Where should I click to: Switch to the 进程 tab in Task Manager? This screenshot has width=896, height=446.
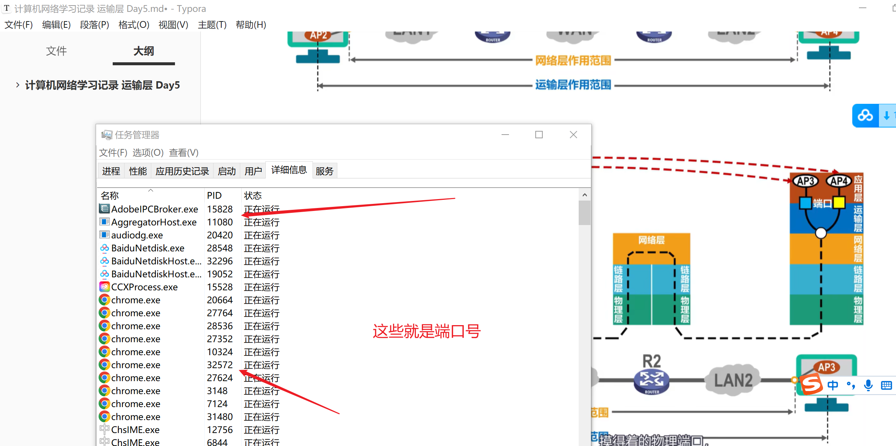coord(111,171)
